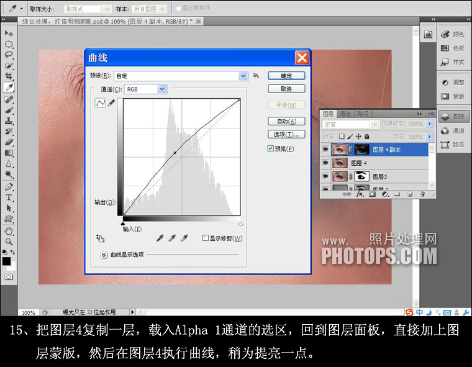Image resolution: width=472 pixels, height=367 pixels.
Task: Select the Clone Stamp tool
Action: (9, 120)
